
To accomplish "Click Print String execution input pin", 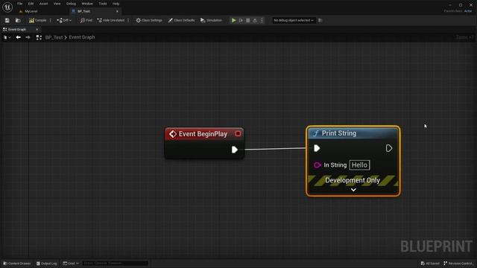I will [317, 148].
